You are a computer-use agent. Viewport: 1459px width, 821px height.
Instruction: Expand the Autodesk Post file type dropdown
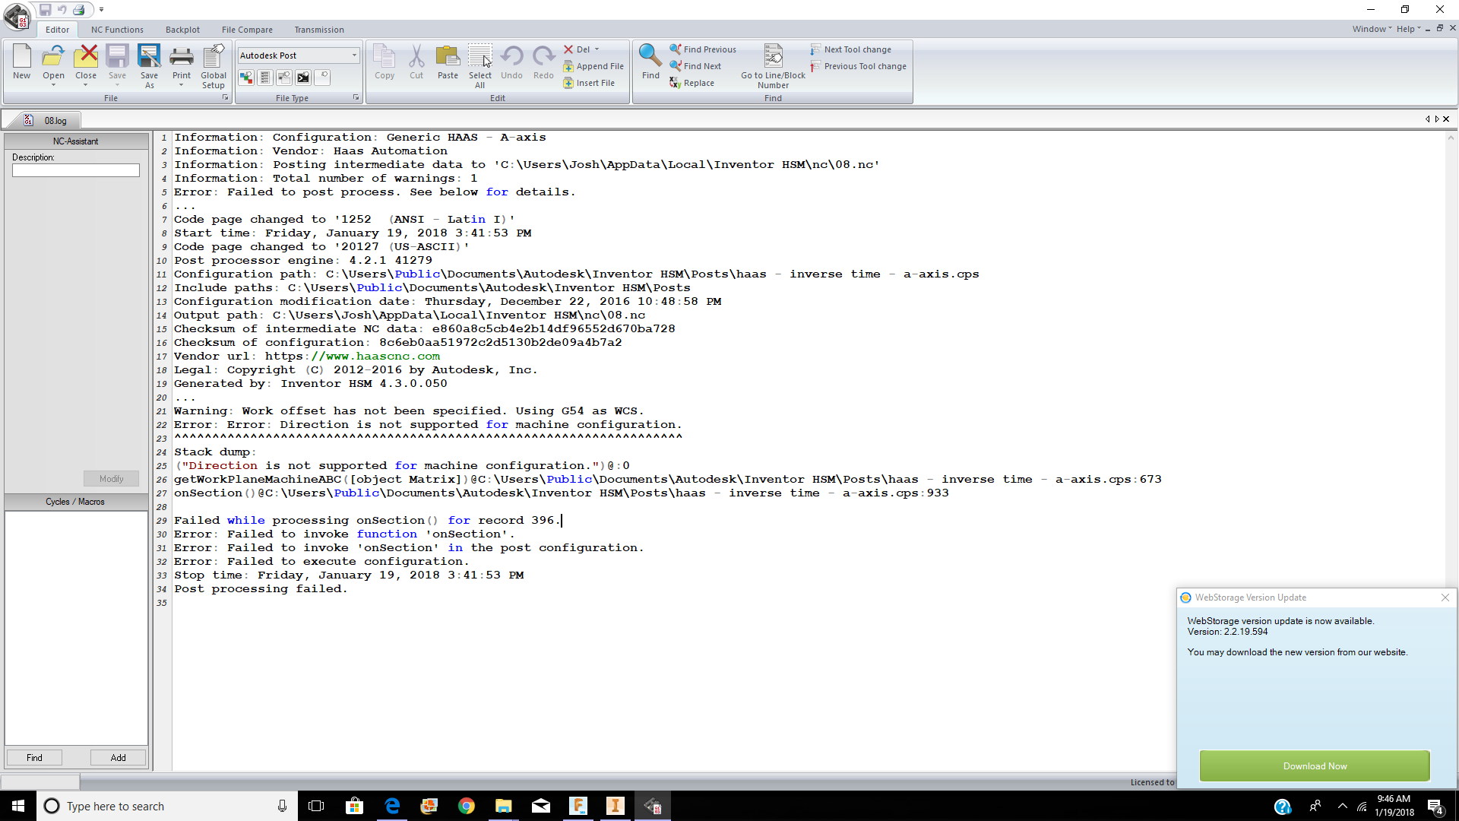pyautogui.click(x=354, y=55)
